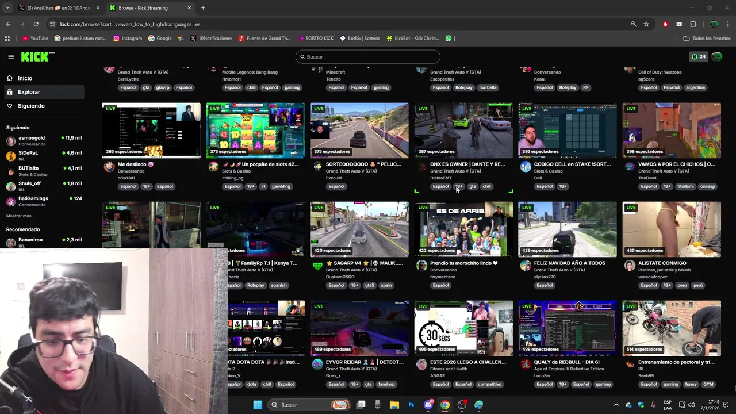Click the address bar URL

pyautogui.click(x=130, y=24)
